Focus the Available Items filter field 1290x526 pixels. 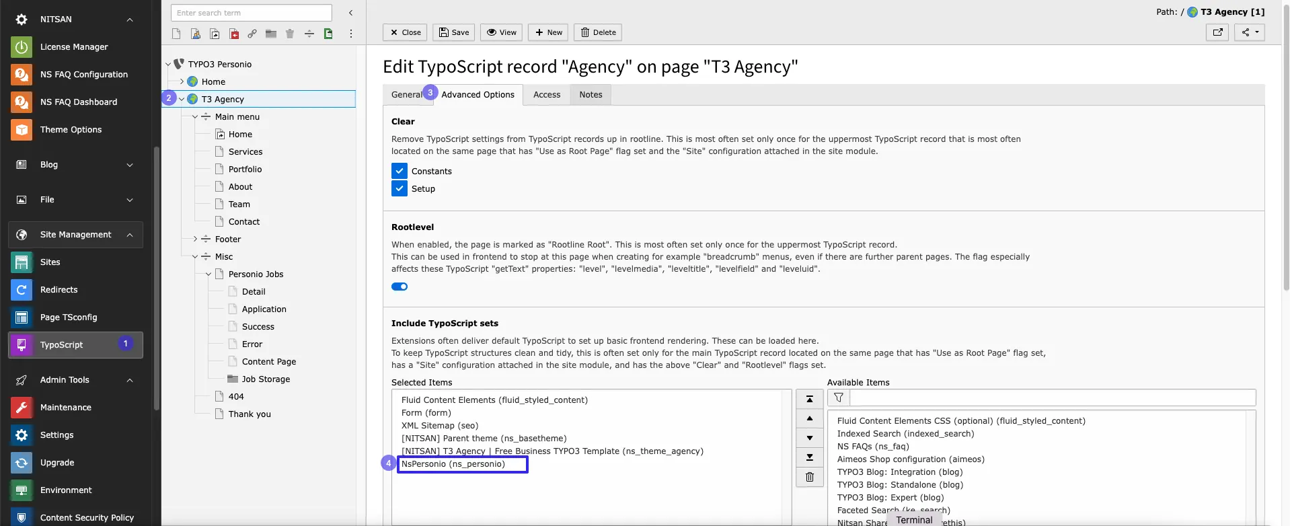pyautogui.click(x=1053, y=398)
